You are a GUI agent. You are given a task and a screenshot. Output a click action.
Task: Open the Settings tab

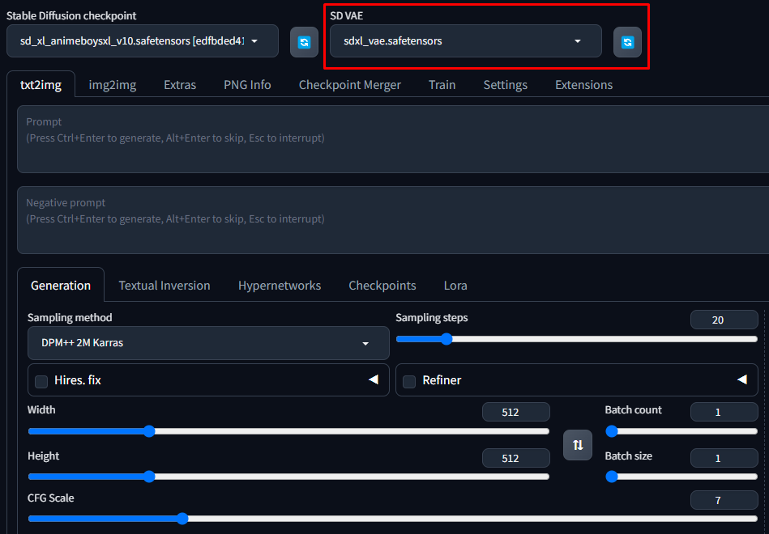click(505, 85)
